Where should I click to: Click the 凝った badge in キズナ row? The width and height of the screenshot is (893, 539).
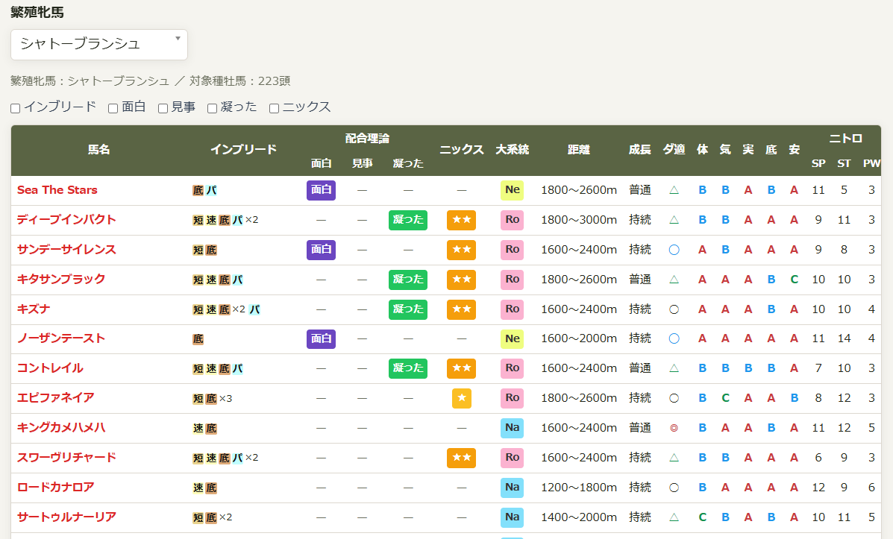408,309
